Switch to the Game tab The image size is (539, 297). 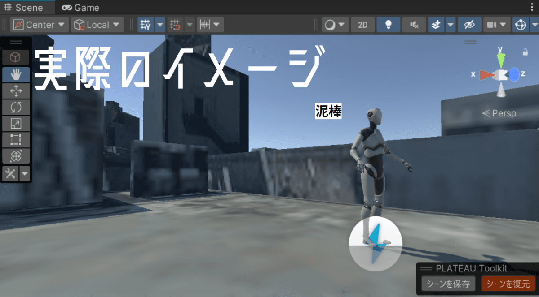coord(81,8)
